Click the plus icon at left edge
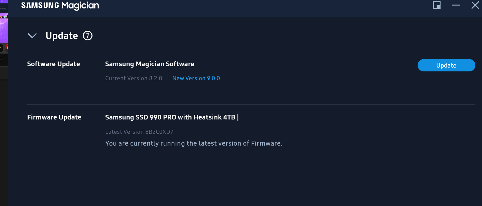This screenshot has height=206, width=482. pos(1,60)
